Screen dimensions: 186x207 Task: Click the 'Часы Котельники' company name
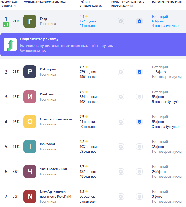point(53,169)
